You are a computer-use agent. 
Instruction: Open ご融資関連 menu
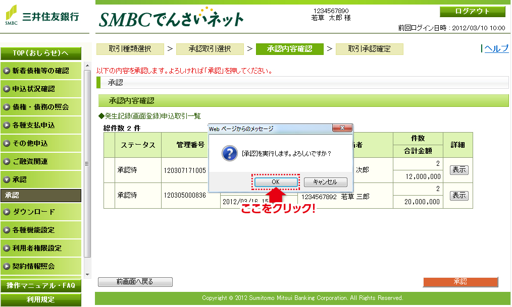coord(41,161)
